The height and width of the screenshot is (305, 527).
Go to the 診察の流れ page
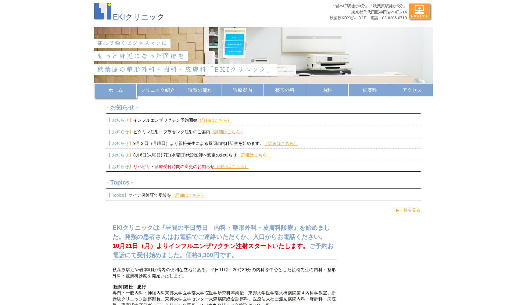click(x=200, y=90)
